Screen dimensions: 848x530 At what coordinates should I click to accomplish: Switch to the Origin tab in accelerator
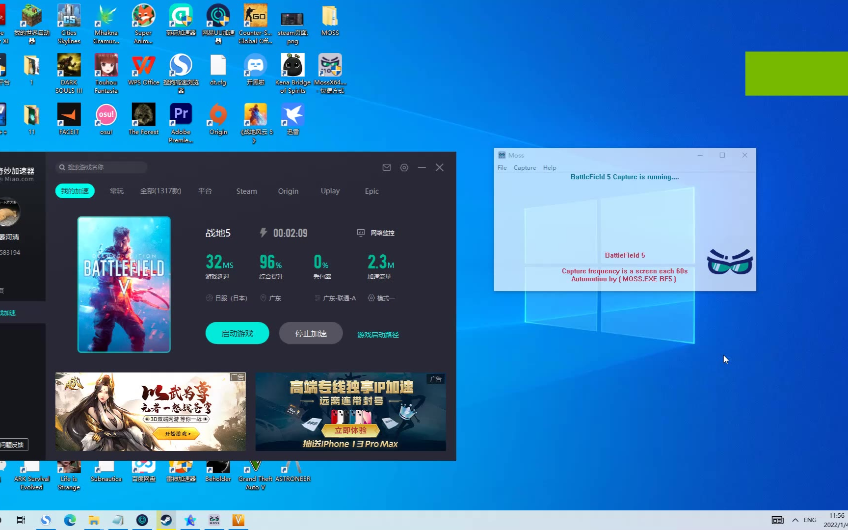pyautogui.click(x=288, y=191)
